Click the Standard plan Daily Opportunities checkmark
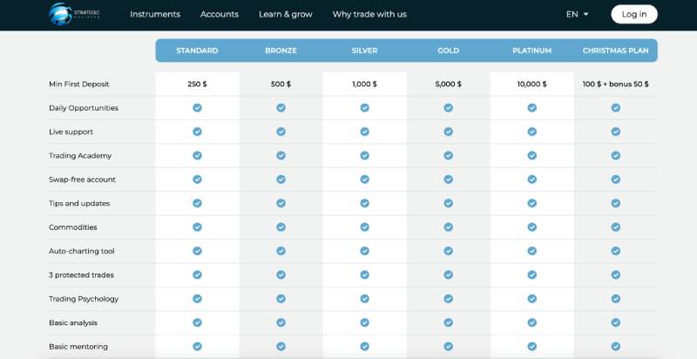 197,108
